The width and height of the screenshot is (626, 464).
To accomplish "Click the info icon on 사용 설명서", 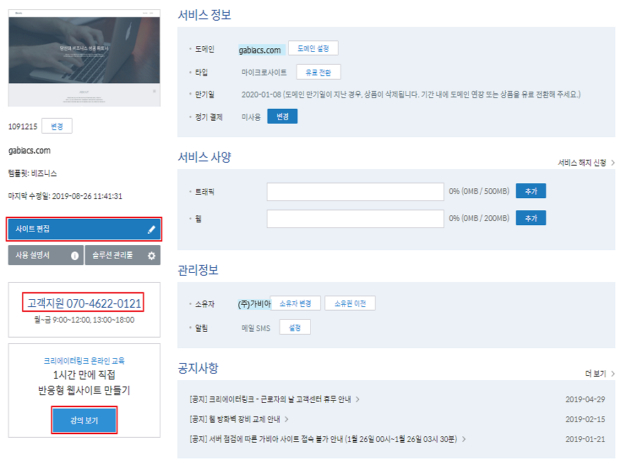I will click(x=75, y=256).
